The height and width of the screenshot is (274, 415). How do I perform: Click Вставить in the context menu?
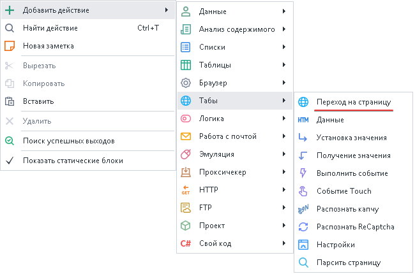(38, 101)
